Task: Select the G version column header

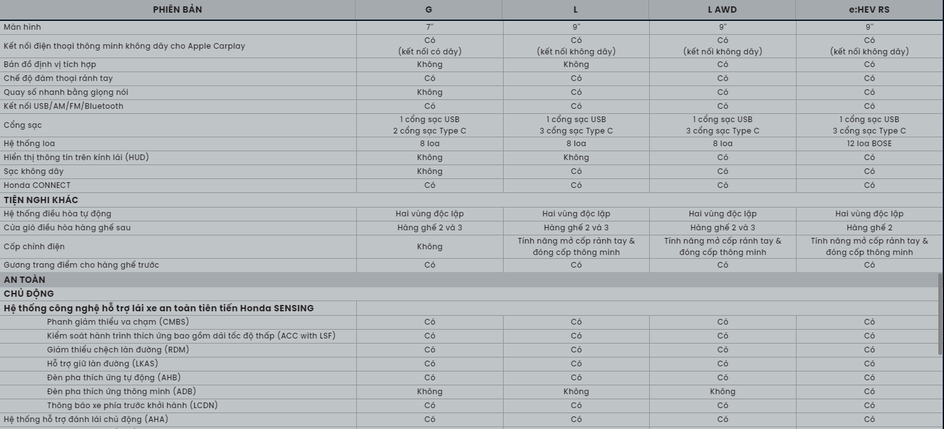Action: [x=429, y=9]
